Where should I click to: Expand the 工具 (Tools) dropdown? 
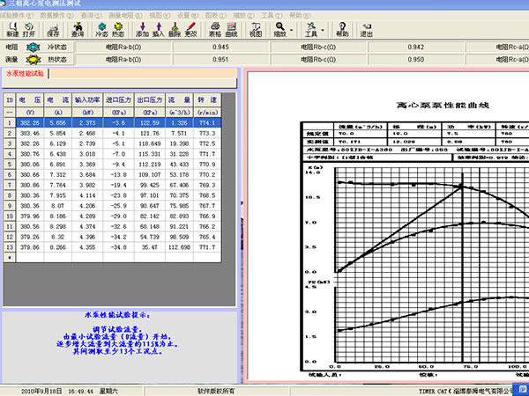pos(321,30)
